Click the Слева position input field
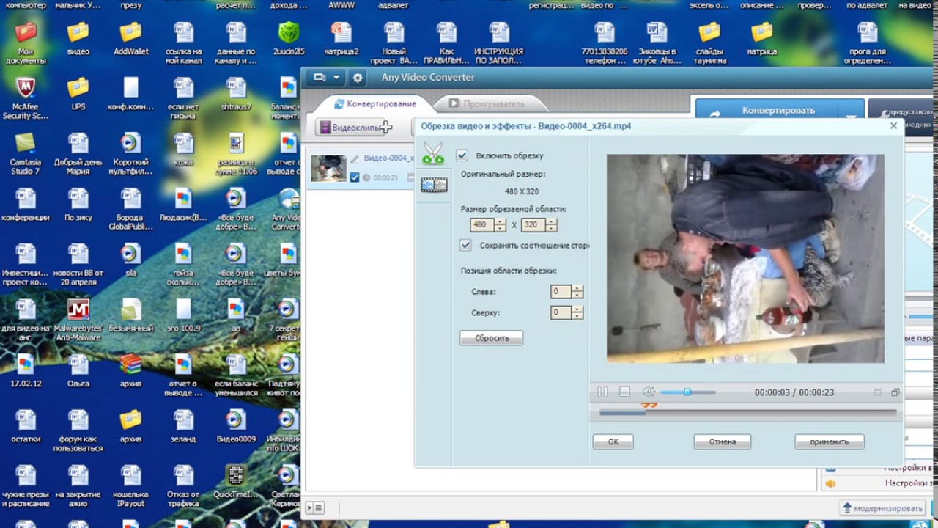The image size is (938, 528). (x=561, y=292)
